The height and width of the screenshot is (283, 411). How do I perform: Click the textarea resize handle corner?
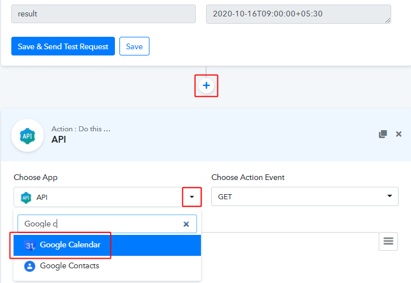coord(388,20)
